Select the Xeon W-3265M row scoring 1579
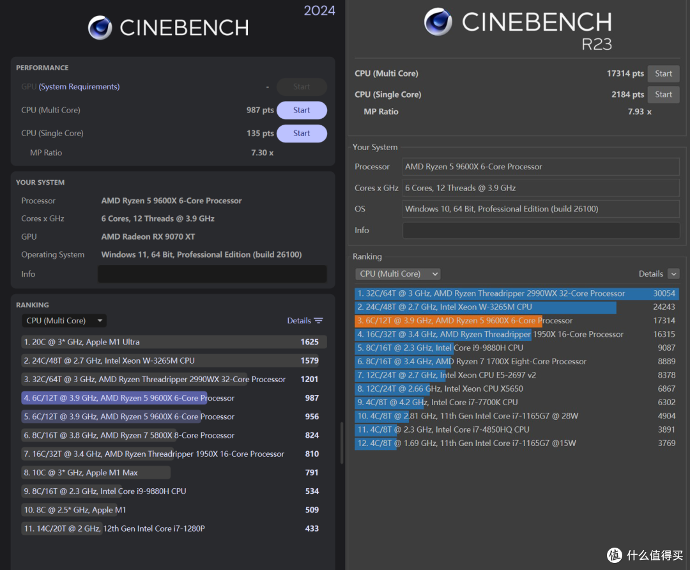This screenshot has height=570, width=690. pyautogui.click(x=174, y=360)
